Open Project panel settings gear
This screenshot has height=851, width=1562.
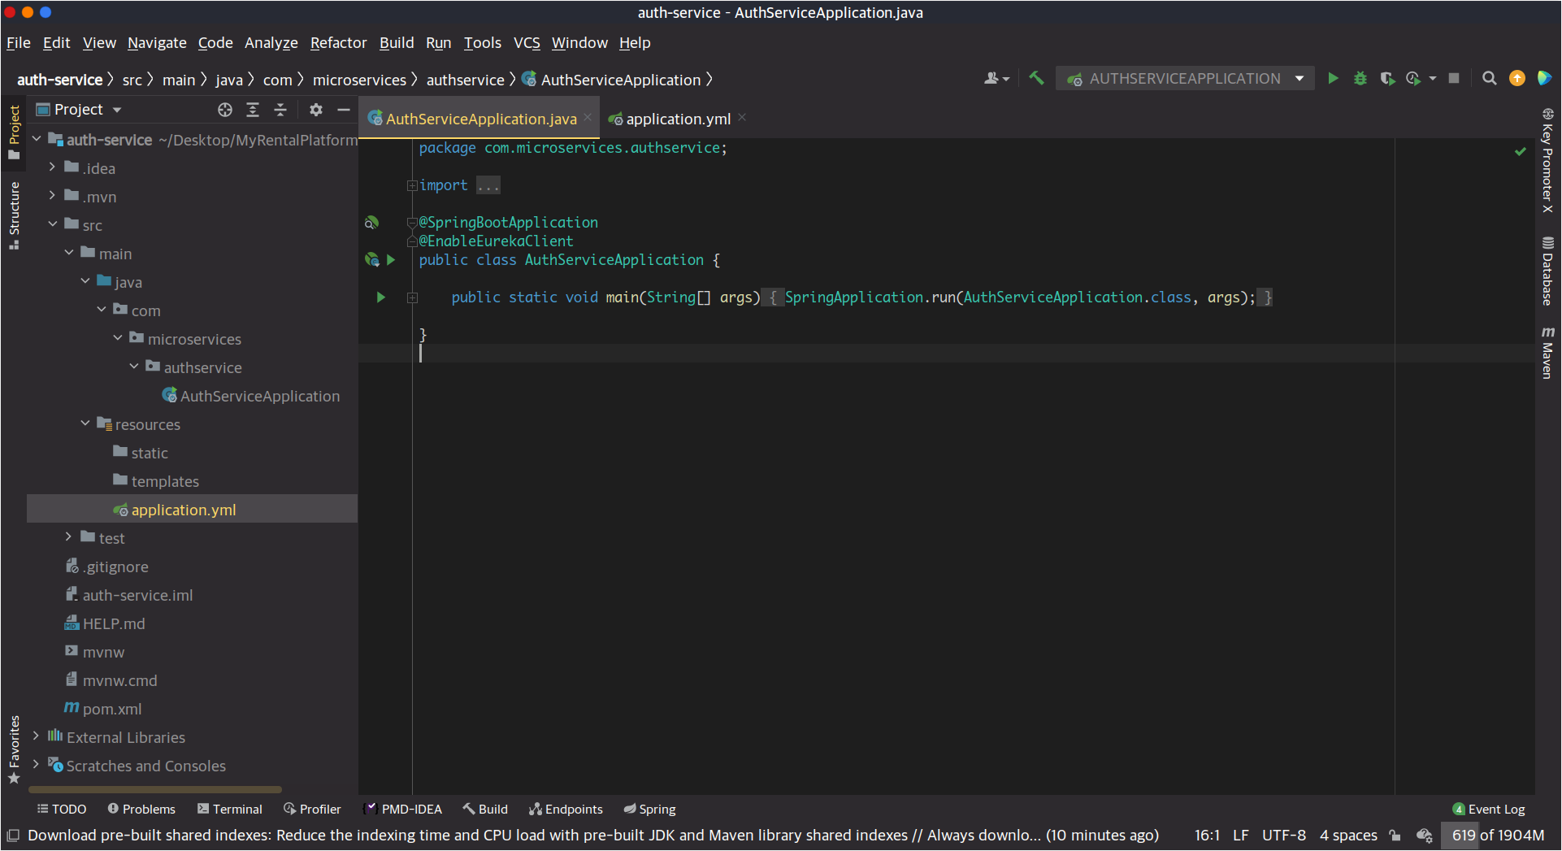pos(316,109)
